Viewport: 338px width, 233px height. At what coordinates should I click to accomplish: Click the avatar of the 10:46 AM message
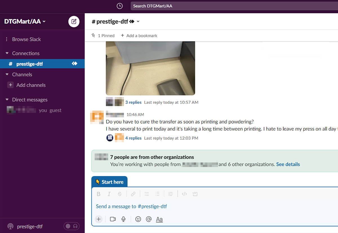coord(97,117)
